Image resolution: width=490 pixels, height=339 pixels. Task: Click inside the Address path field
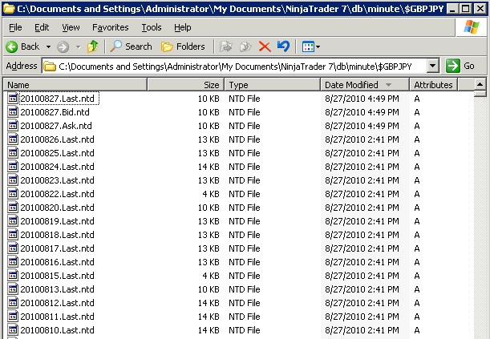click(234, 67)
